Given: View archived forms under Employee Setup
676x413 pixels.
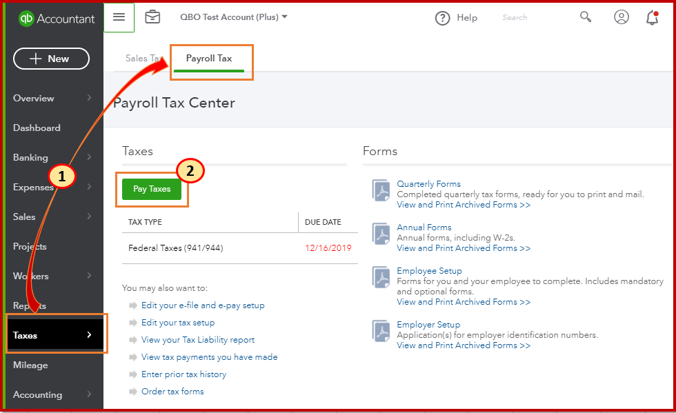Looking at the screenshot, I should point(464,302).
